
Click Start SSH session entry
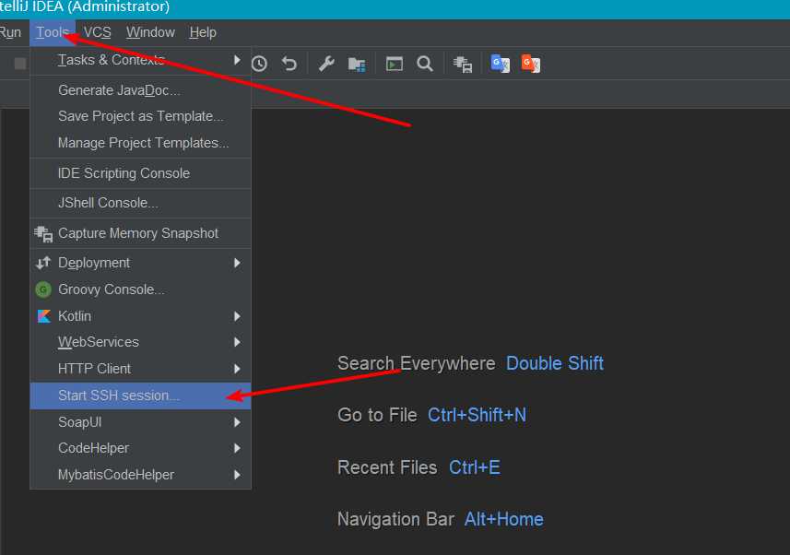(x=140, y=396)
